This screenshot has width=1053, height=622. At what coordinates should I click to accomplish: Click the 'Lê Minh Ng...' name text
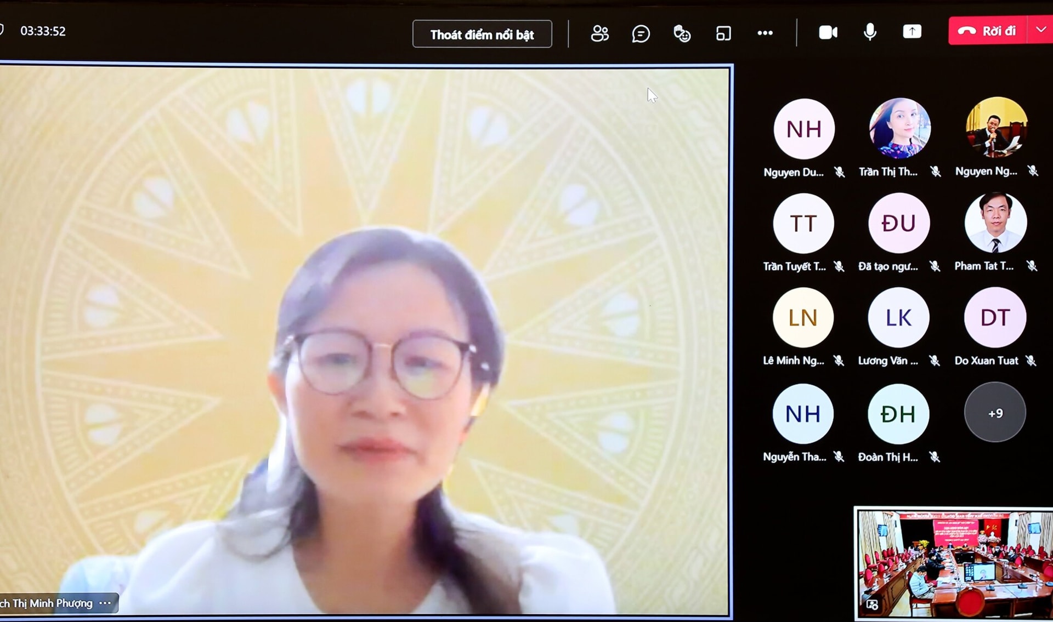[x=794, y=361]
